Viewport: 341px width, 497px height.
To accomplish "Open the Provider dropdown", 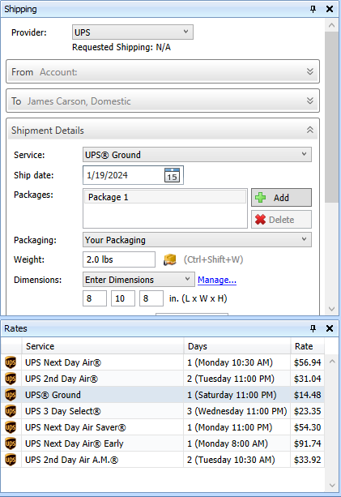I will pos(133,32).
